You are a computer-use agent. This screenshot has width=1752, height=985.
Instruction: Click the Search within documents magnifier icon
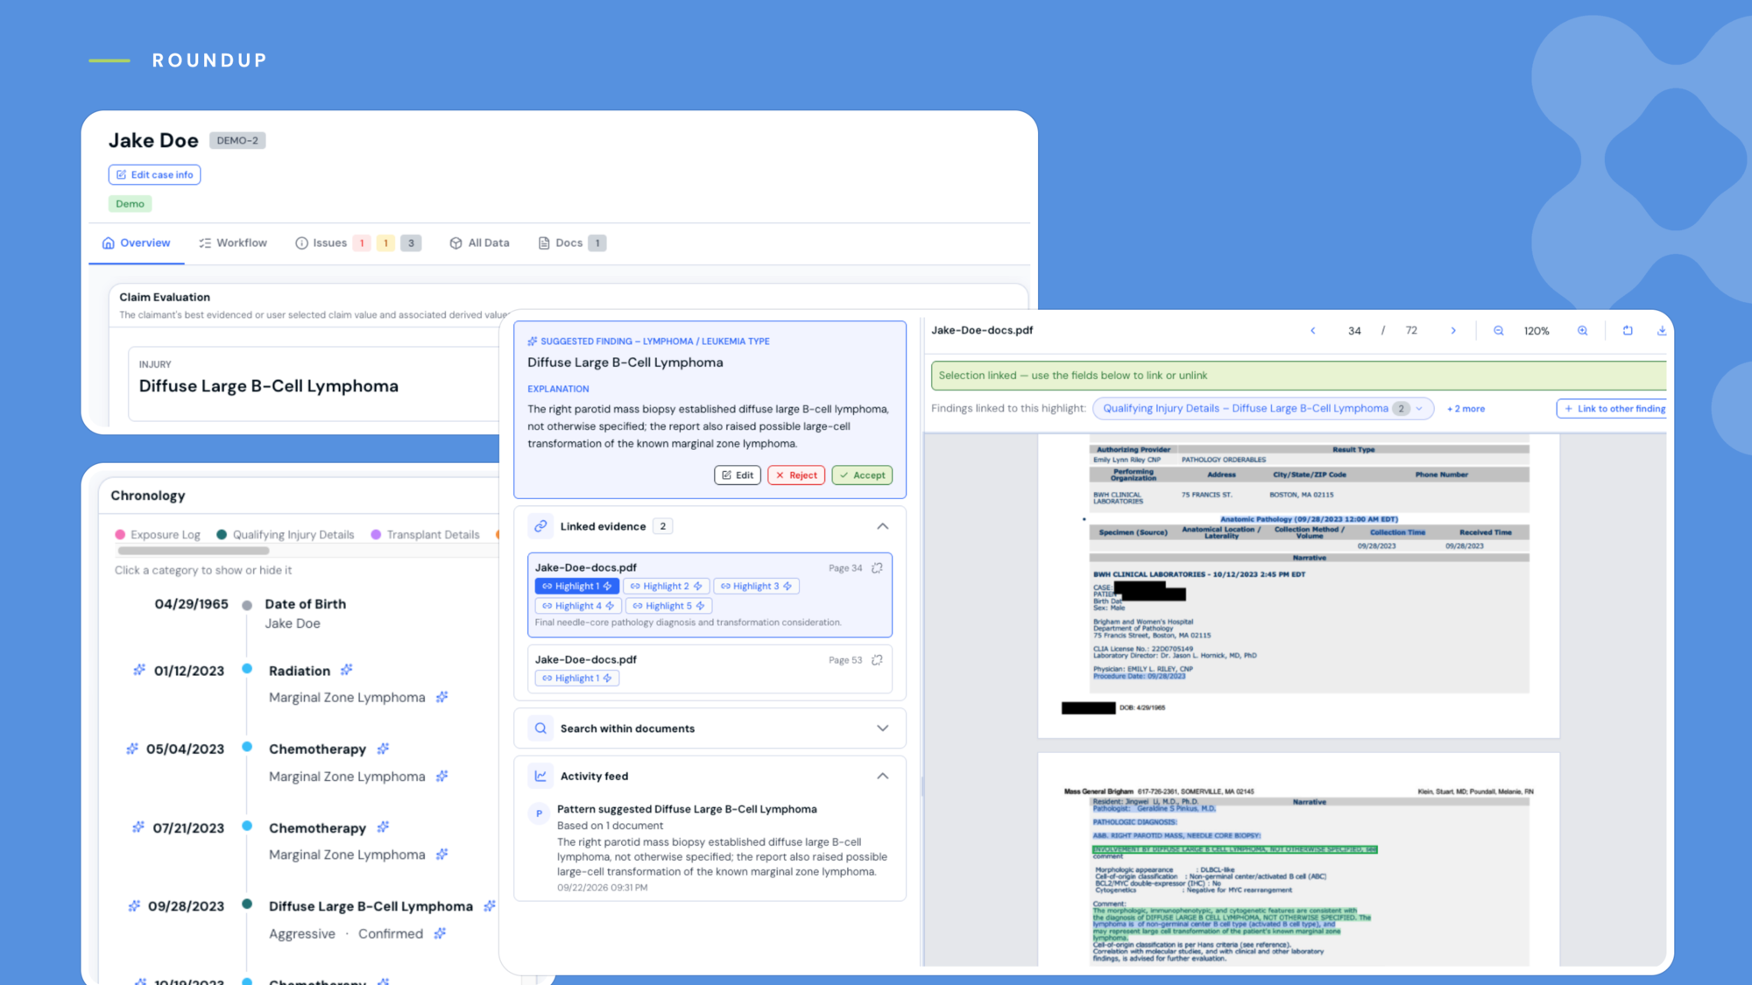(540, 728)
